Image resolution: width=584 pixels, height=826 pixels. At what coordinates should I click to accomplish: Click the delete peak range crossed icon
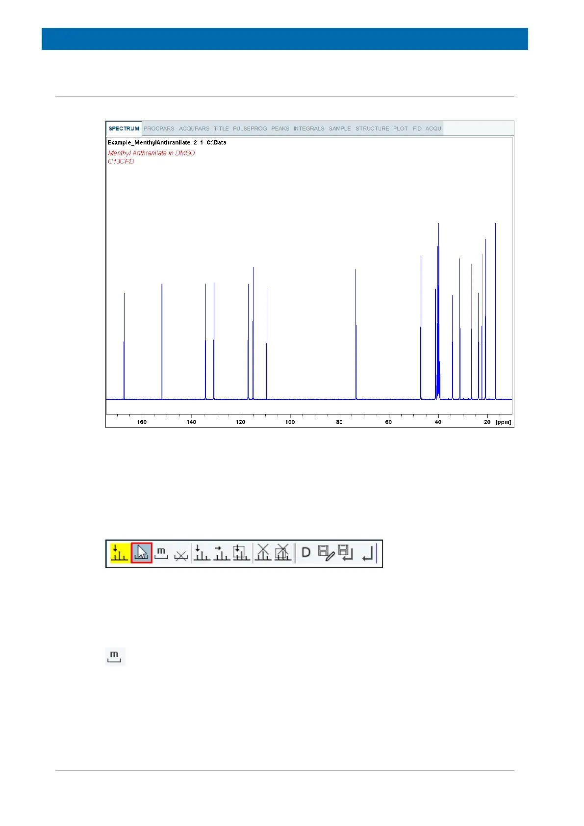[181, 555]
